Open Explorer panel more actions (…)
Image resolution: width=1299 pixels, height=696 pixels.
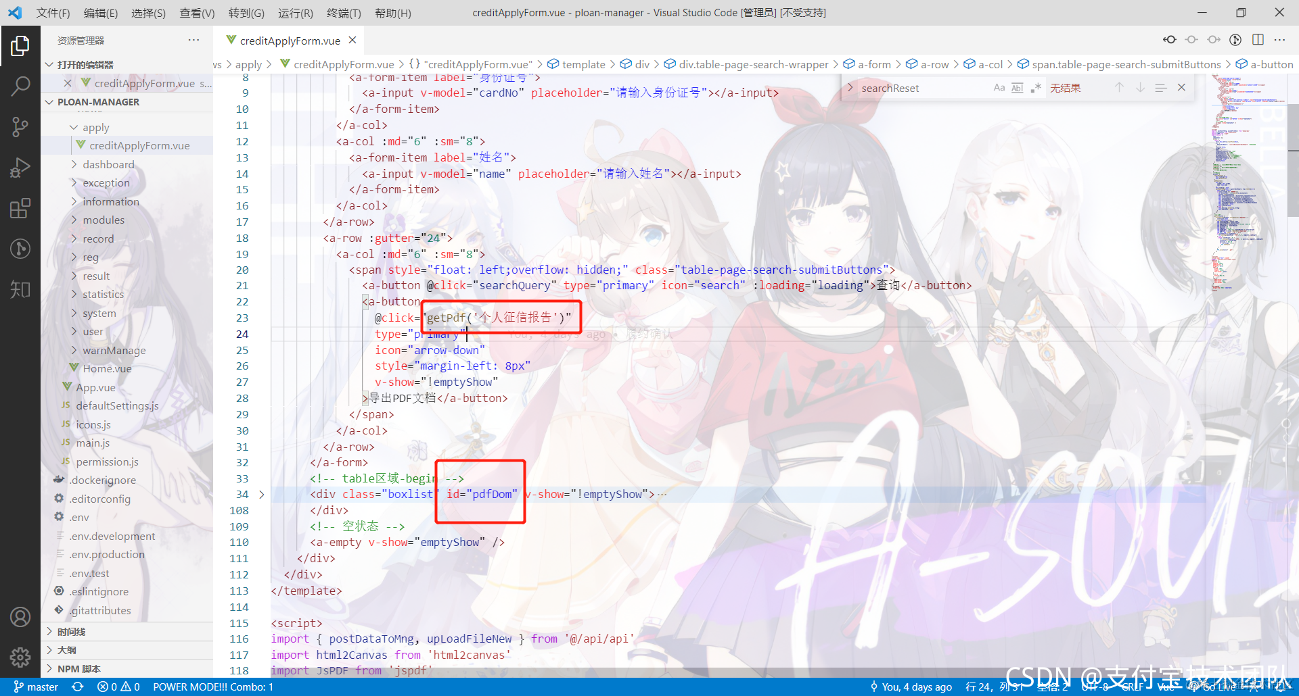[x=193, y=40]
